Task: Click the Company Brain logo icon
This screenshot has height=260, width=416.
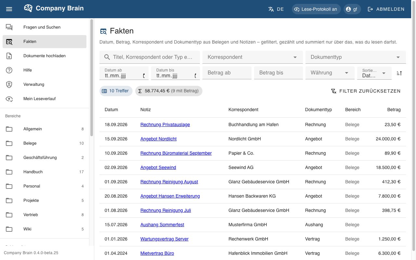Action: click(x=28, y=8)
